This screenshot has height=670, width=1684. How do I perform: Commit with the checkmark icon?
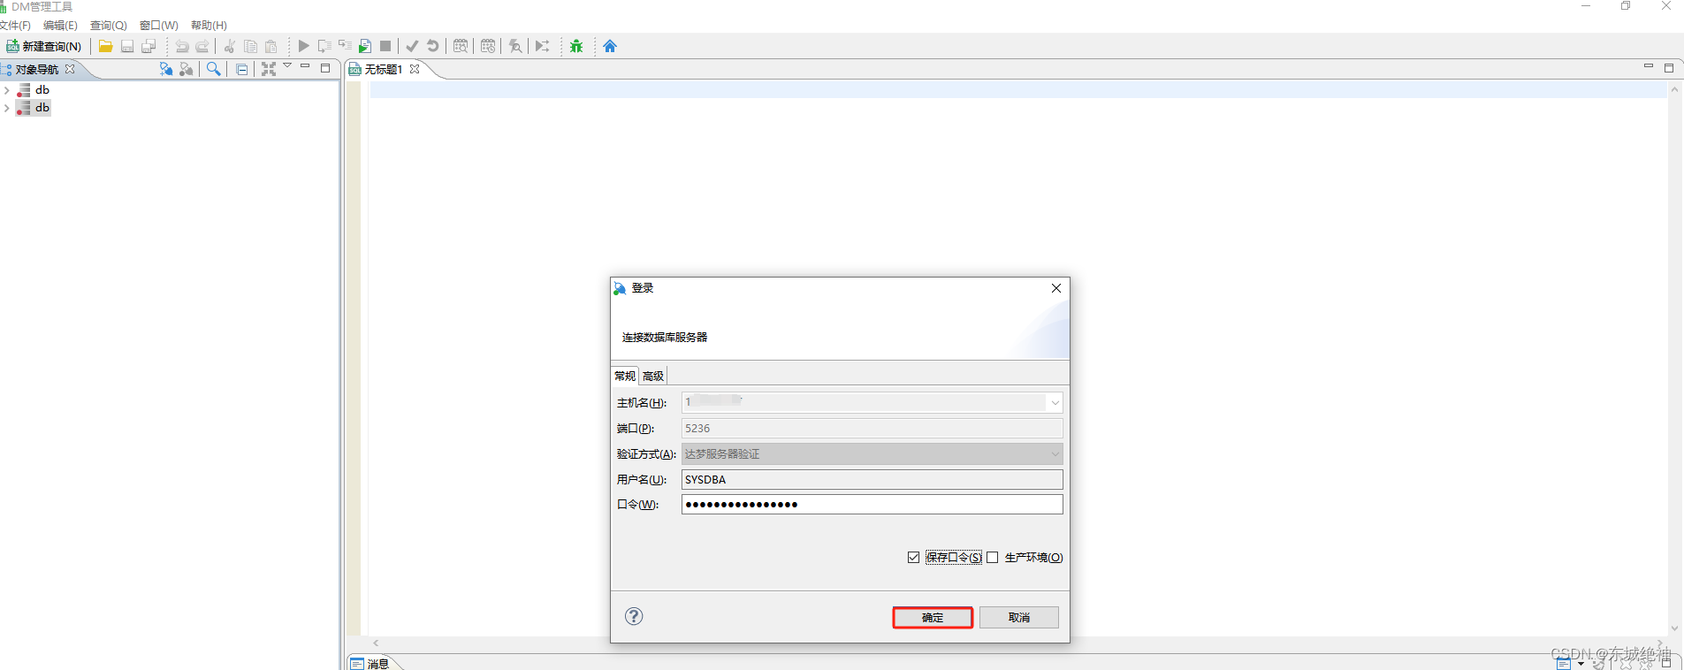pyautogui.click(x=412, y=46)
